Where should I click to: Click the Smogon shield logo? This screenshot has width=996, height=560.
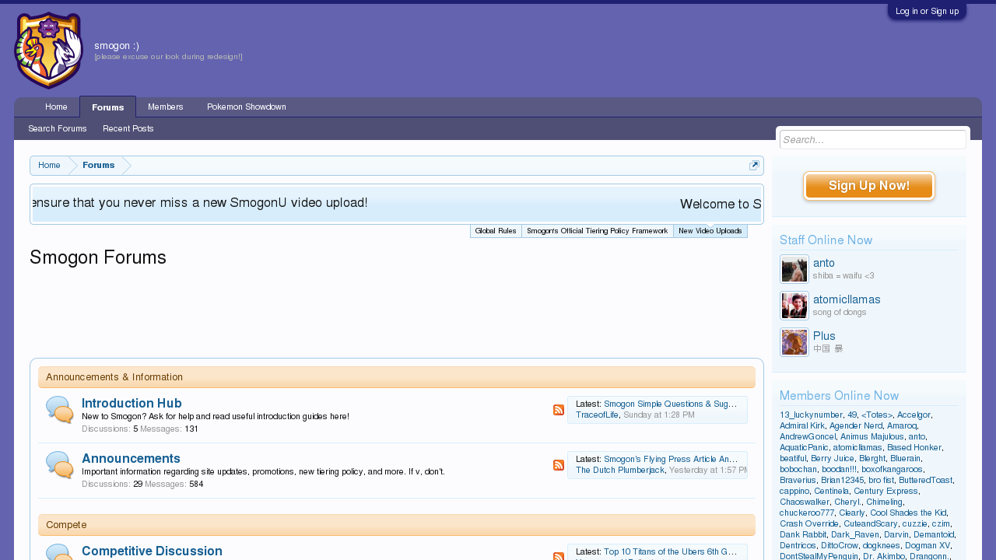click(48, 51)
